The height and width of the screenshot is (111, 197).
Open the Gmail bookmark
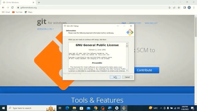click(6, 12)
